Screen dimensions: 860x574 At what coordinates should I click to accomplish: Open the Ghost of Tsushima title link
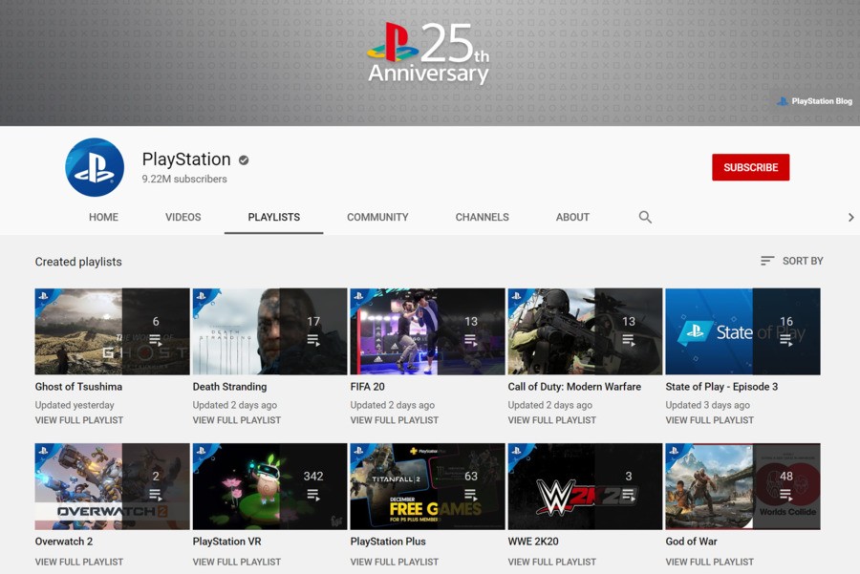click(x=78, y=387)
